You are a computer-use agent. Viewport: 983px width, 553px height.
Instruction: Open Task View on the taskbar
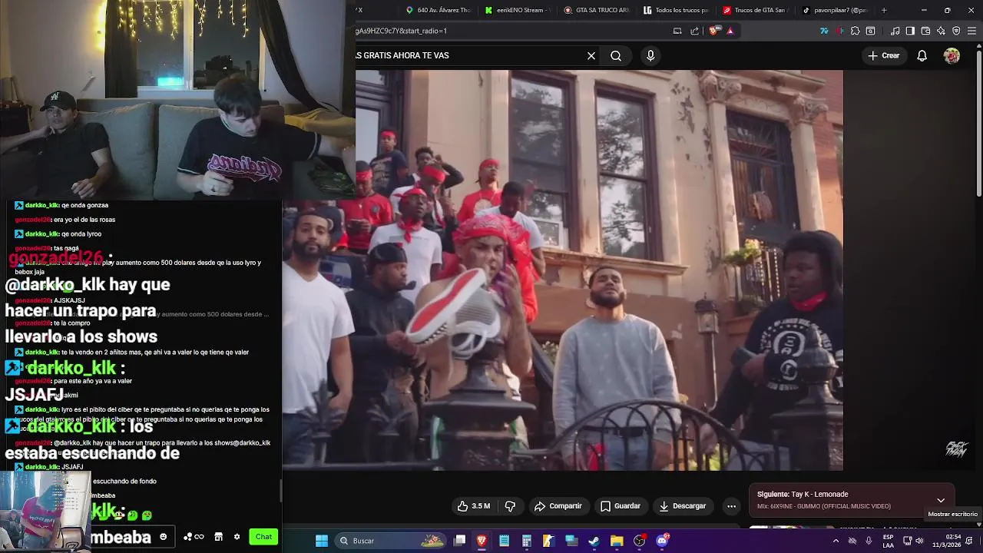click(459, 541)
